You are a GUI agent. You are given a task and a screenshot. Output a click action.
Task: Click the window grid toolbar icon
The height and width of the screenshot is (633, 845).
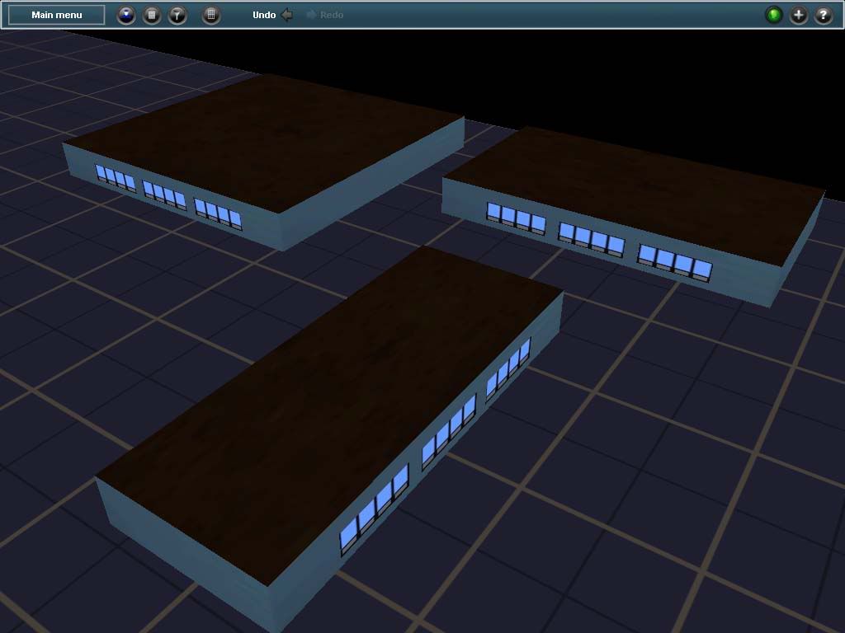[211, 15]
